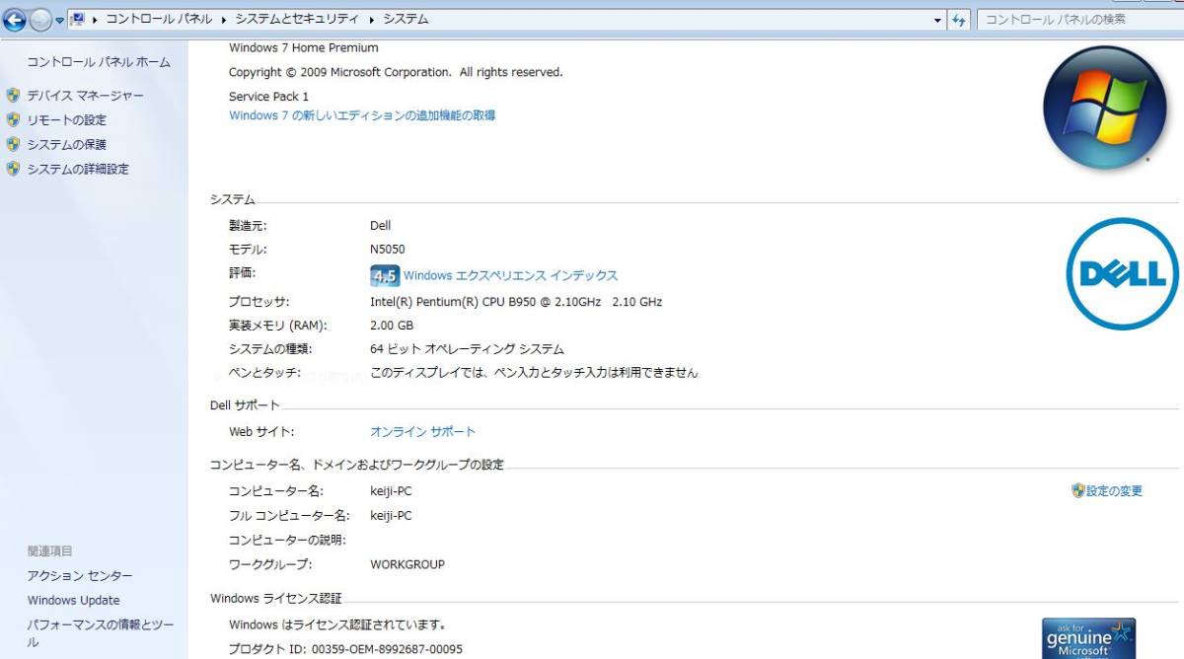Viewport: 1184px width, 659px height.
Task: Click shield icon next to デバイス マネージャー
Action: coord(13,96)
